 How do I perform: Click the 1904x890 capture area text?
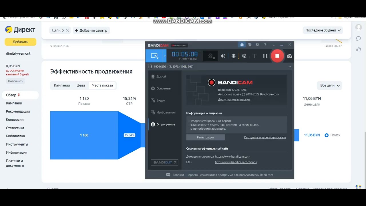tap(174, 66)
